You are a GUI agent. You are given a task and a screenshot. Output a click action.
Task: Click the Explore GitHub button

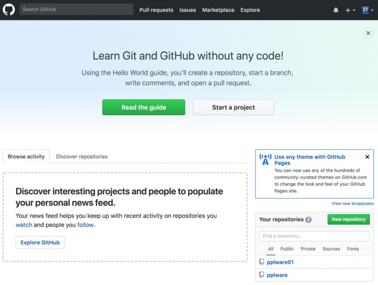point(40,242)
